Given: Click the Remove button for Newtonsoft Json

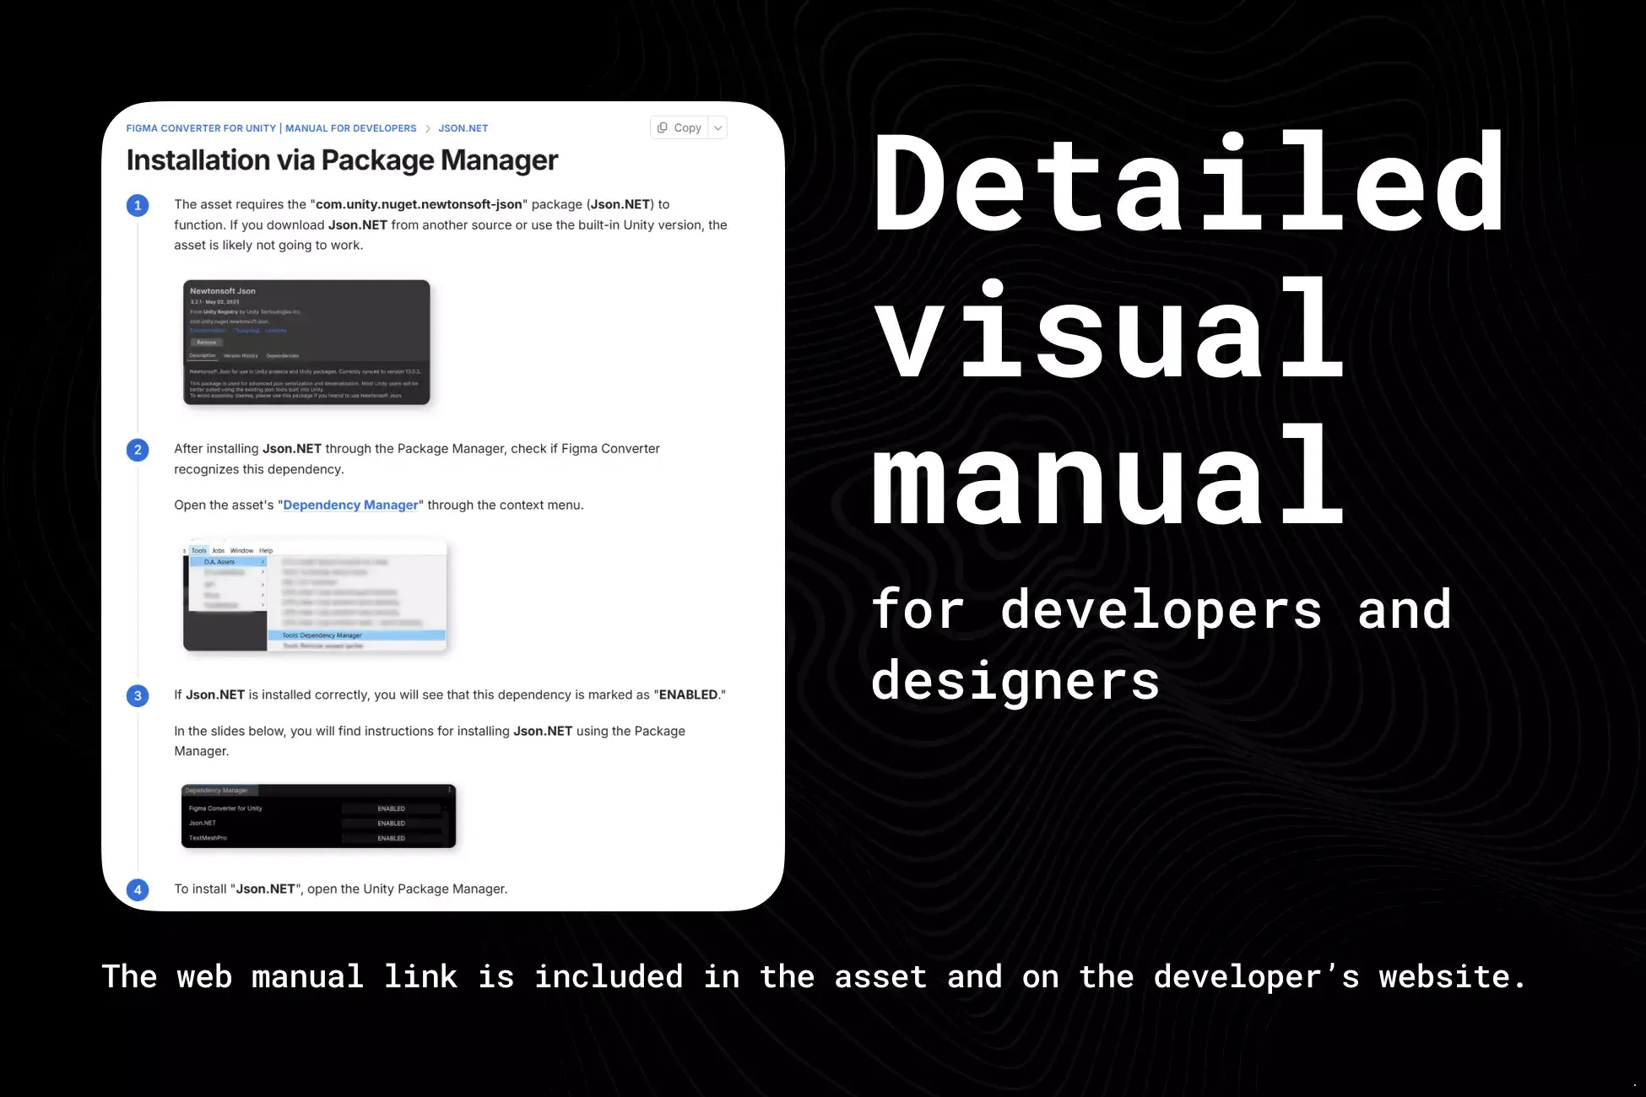Looking at the screenshot, I should click(207, 343).
